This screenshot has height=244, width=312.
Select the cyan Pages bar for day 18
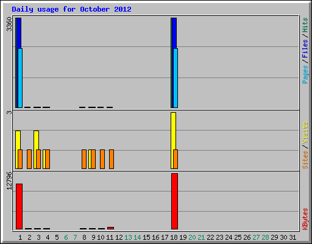175,78
